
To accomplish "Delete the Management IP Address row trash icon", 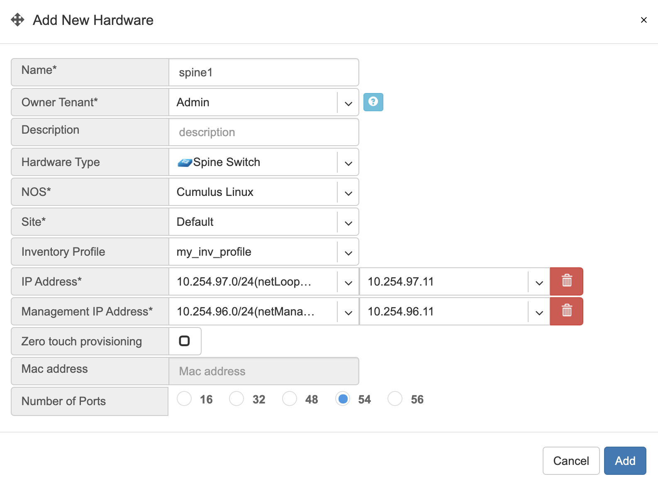I will tap(567, 311).
